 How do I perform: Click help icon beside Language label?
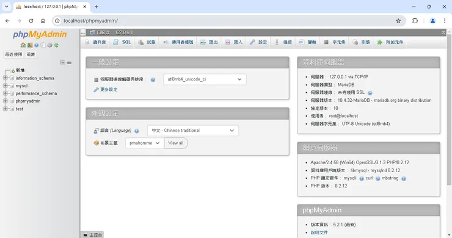pyautogui.click(x=137, y=131)
